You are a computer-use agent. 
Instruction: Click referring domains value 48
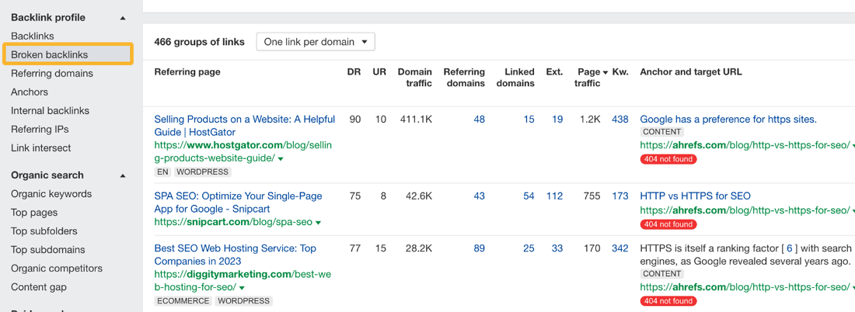pyautogui.click(x=479, y=120)
